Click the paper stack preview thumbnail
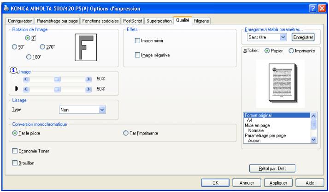The height and width of the screenshot is (192, 329). click(x=283, y=83)
